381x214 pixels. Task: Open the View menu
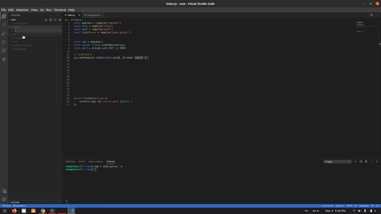click(x=34, y=10)
